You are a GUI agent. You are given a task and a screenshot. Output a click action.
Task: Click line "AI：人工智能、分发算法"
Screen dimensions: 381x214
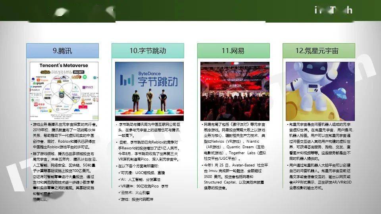click(x=139, y=180)
